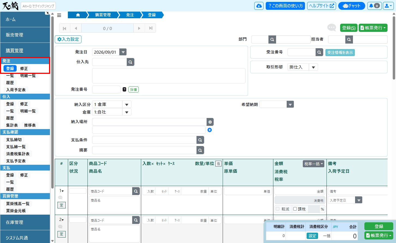The image size is (396, 243).
Task: Click row 1 商品名 text area
Action: 114,205
